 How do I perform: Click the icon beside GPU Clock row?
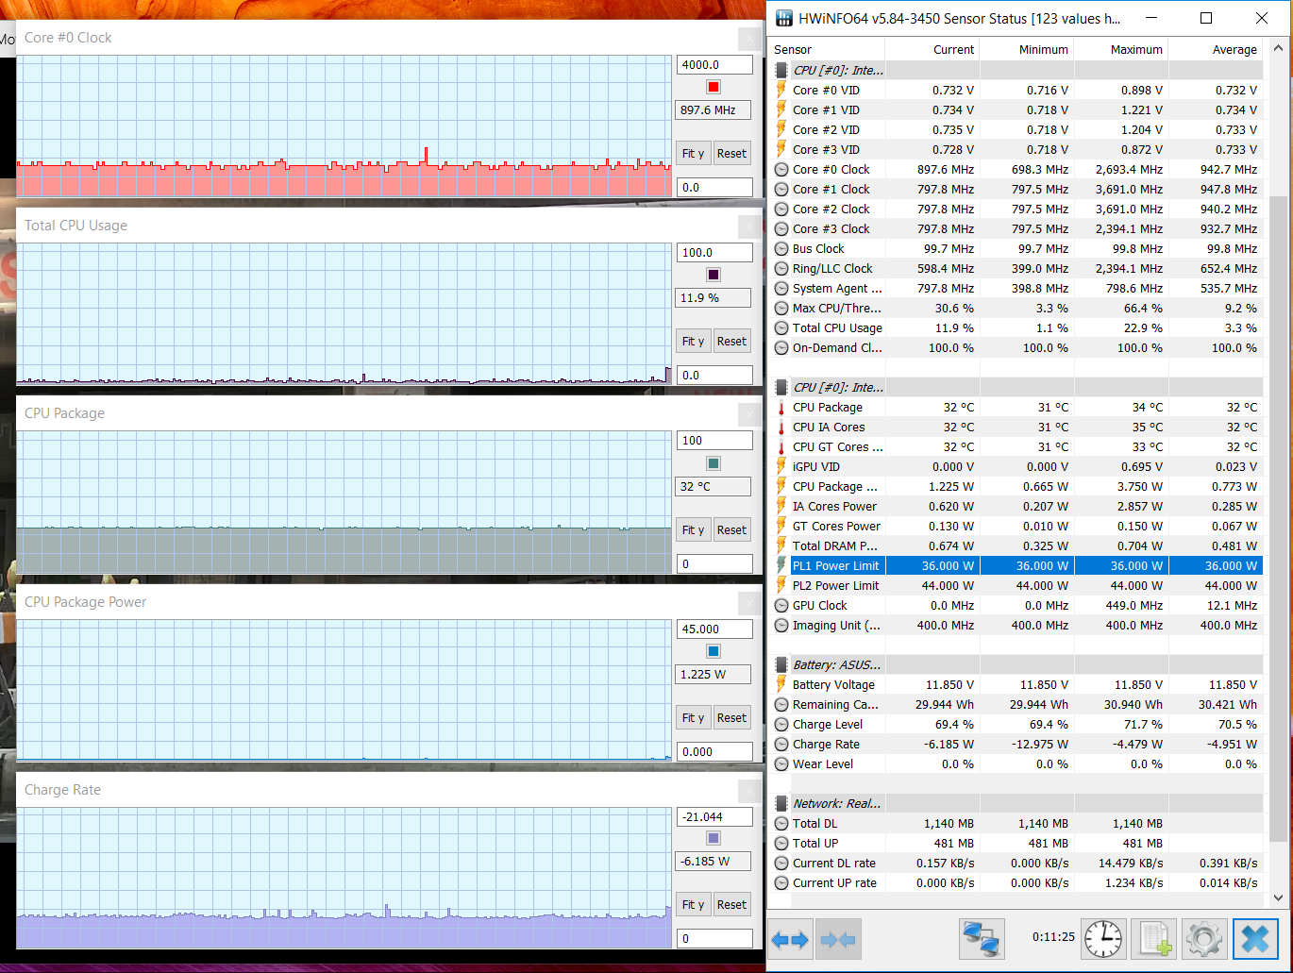(x=781, y=606)
